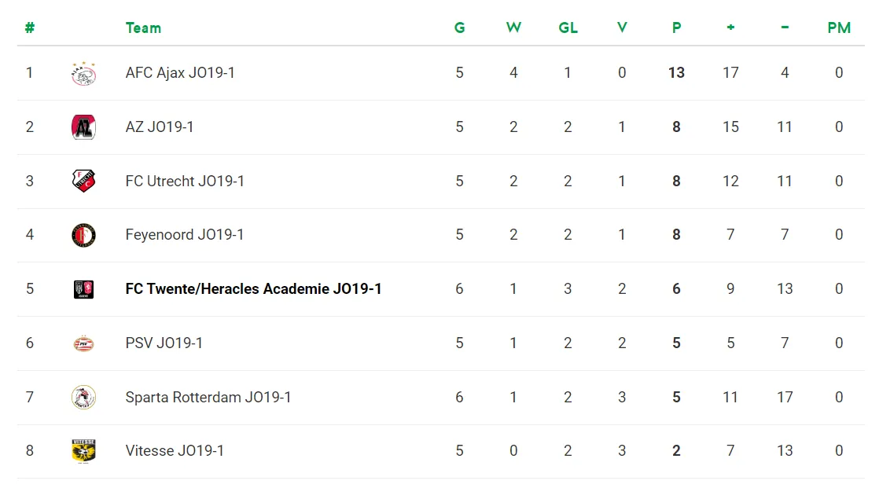Click the AFC Ajax club logo
This screenshot has height=488, width=879.
[x=83, y=73]
